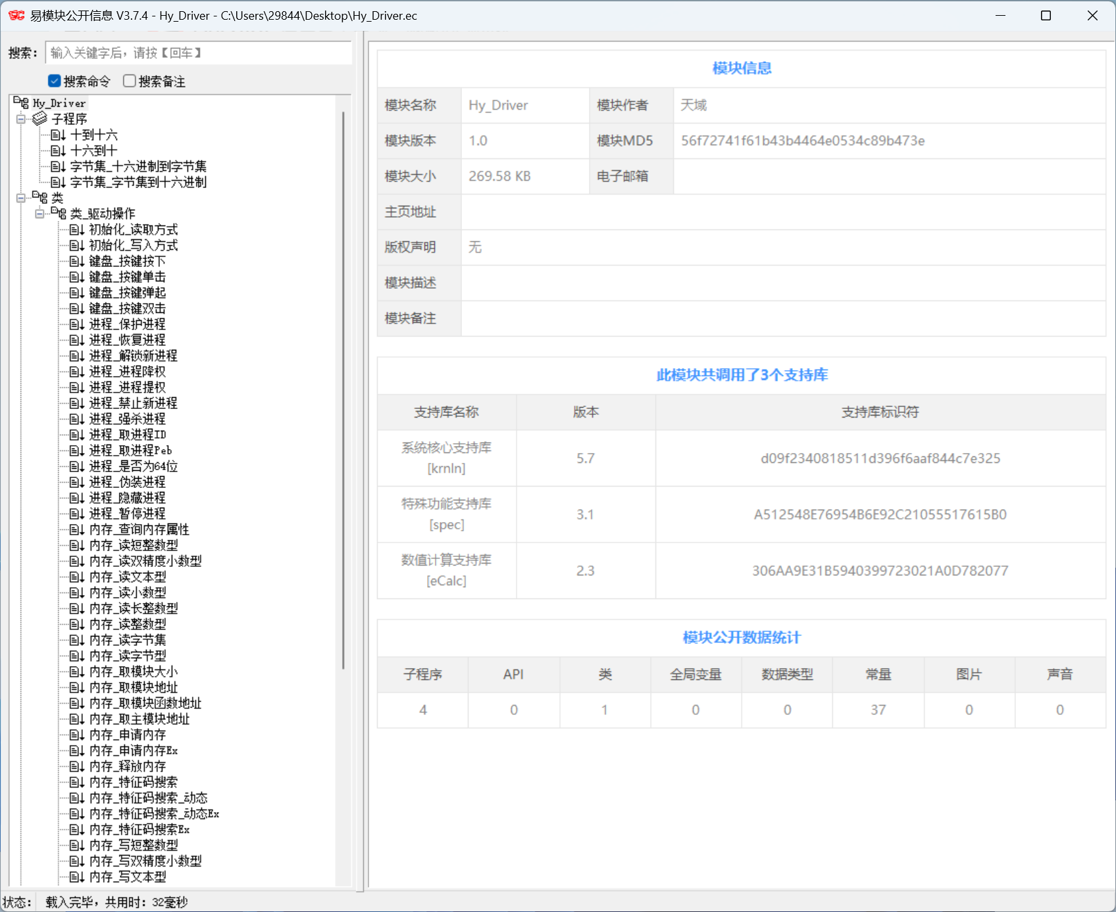
Task: Select the 内存_特征码搜索_动态Ex tree item
Action: click(x=154, y=813)
